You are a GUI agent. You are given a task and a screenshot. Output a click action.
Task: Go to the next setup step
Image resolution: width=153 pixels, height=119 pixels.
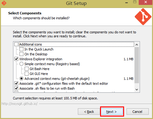coord(111,112)
